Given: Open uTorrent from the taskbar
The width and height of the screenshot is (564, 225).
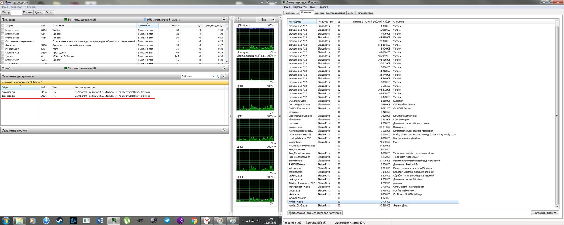Looking at the screenshot, I should pos(127,221).
